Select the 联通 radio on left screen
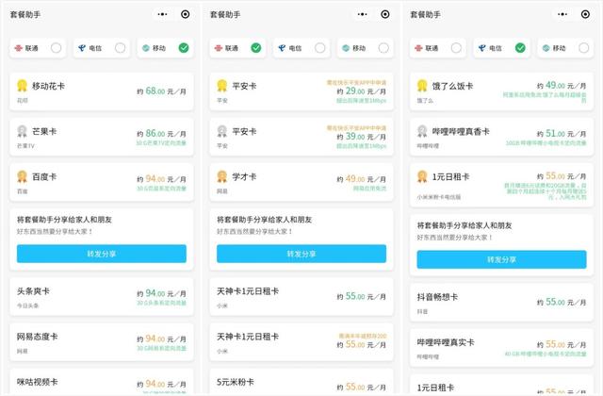Screen dimensions: 603x396 coord(57,48)
